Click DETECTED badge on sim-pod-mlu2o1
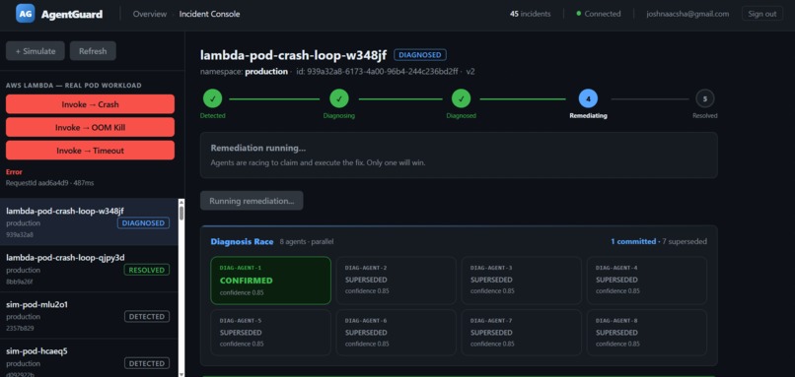795x377 pixels. pyautogui.click(x=147, y=317)
